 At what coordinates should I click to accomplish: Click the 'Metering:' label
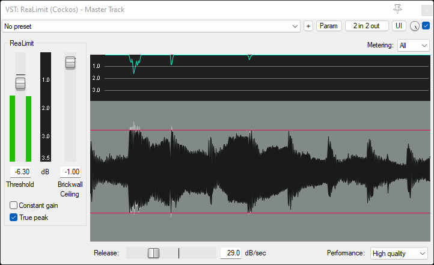[x=381, y=45]
